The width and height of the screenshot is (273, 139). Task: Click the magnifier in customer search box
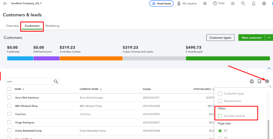(x=56, y=81)
